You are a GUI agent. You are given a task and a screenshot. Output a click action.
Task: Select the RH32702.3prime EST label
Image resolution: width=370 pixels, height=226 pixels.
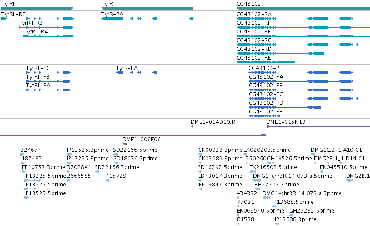277,185
